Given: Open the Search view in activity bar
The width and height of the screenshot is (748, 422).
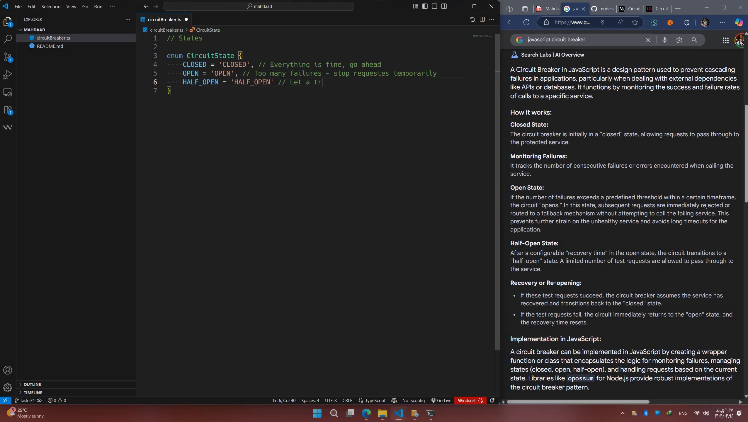Looking at the screenshot, I should click(8, 39).
